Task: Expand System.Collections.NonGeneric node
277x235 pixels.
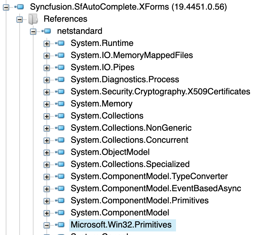Action: click(47, 129)
